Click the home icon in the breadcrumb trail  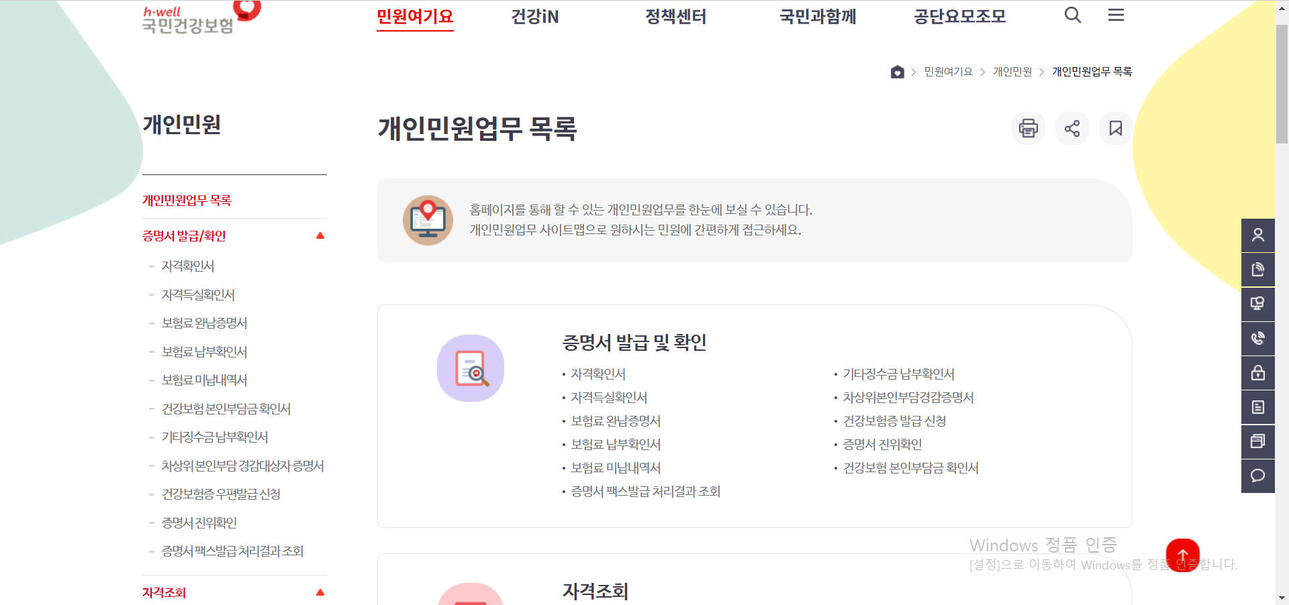897,72
